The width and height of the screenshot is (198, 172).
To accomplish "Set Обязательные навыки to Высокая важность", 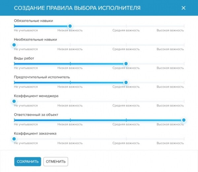I will [x=184, y=26].
